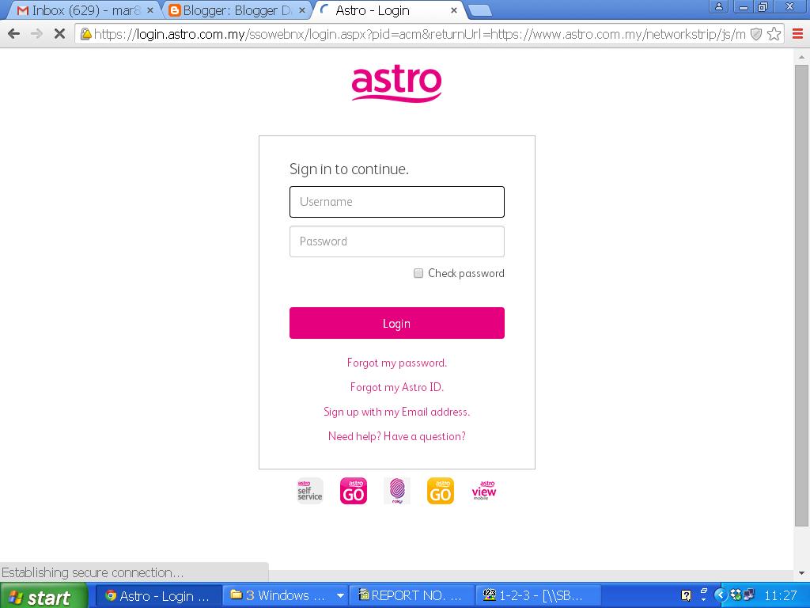Screen dimensions: 810x608
Task: Click the browser Back arrow
Action: point(14,34)
